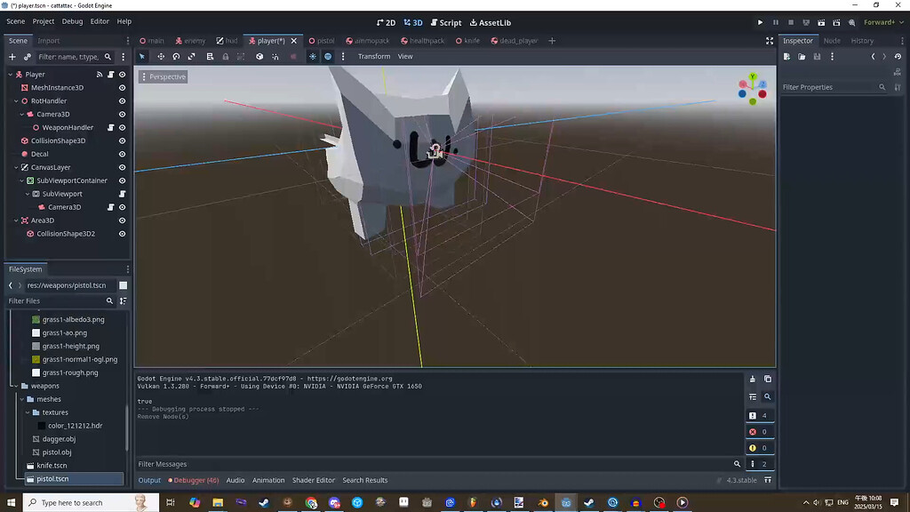Hide the Decal node
This screenshot has width=910, height=512.
coord(123,154)
